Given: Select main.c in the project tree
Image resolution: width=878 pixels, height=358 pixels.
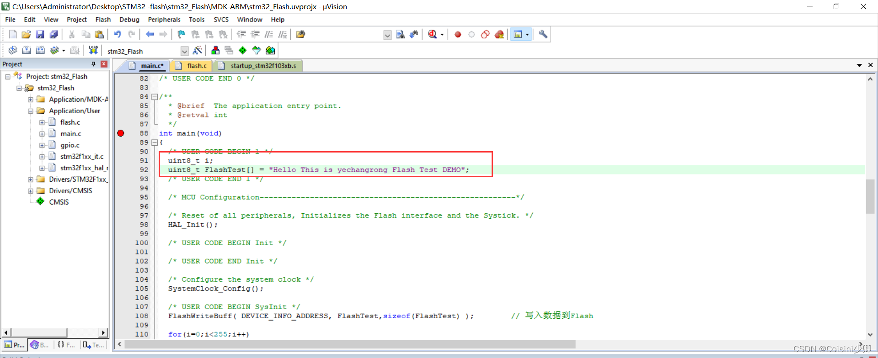Looking at the screenshot, I should click(70, 134).
